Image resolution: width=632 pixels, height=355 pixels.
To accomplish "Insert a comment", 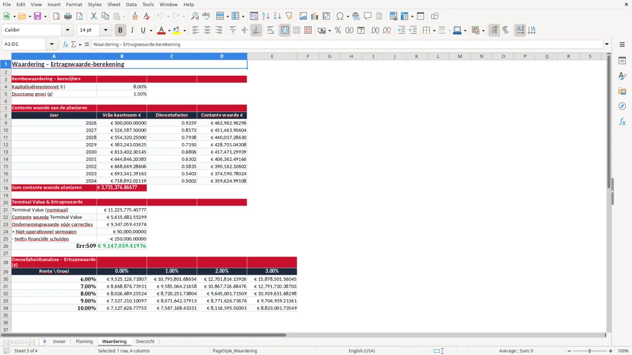I will click(368, 16).
